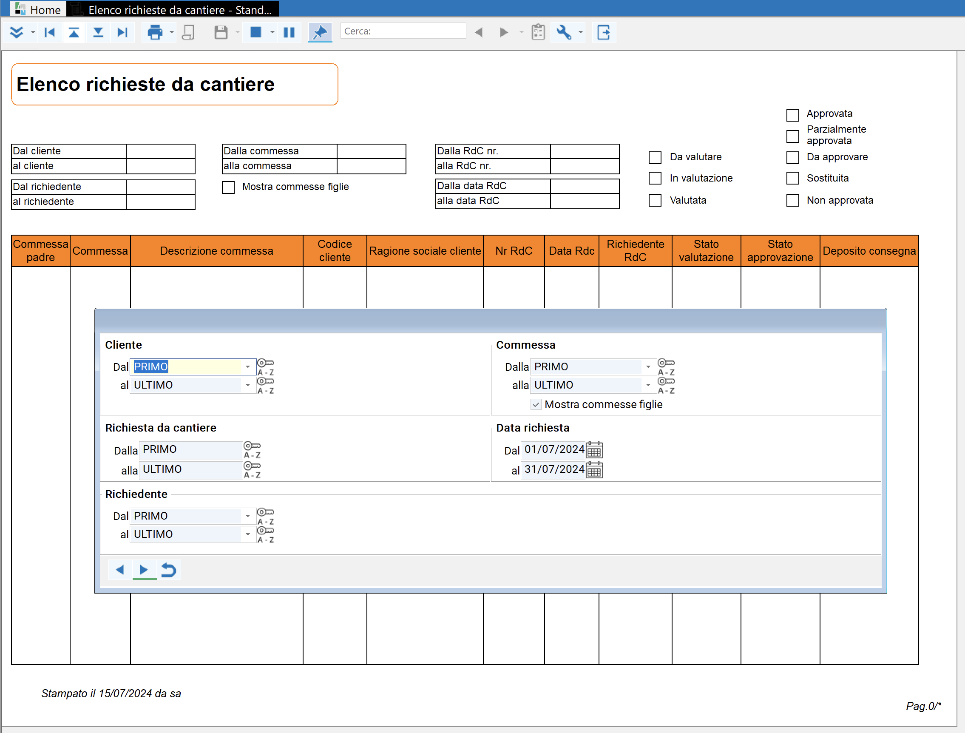This screenshot has width=965, height=733.
Task: Expand the Richiedente al ULTIMO dropdown
Action: click(x=248, y=534)
